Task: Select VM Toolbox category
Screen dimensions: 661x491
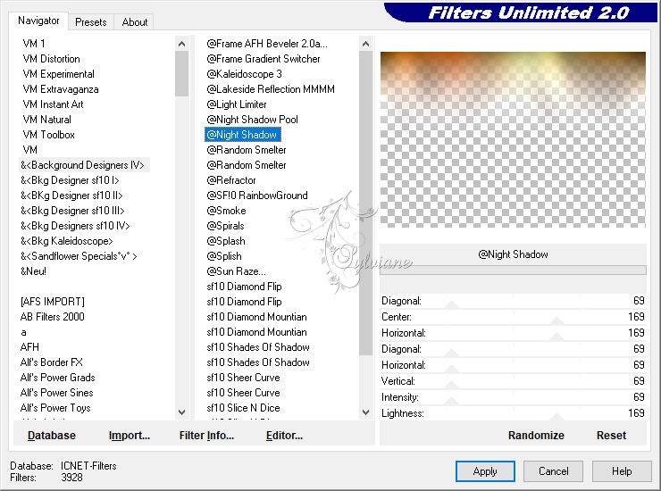Action: tap(49, 135)
